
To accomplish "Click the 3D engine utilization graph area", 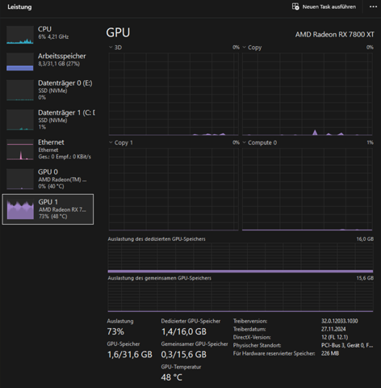I will tap(174, 94).
